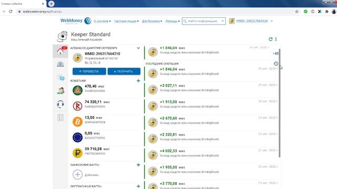The width and height of the screenshot is (337, 189).
Task: Click the circled plus Добавить icon
Action: click(77, 174)
